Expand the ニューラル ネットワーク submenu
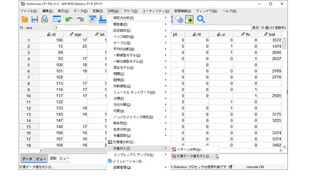The image size is (309, 186). [x=139, y=92]
